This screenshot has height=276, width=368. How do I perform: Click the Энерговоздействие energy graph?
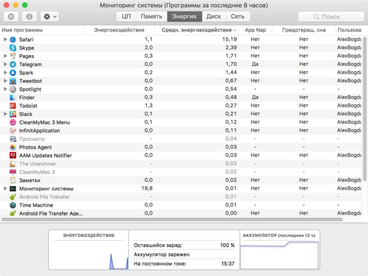(89, 255)
